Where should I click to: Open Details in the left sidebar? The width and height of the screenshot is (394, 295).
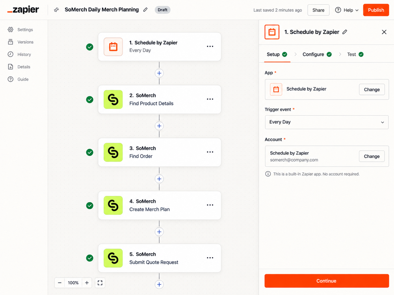coord(19,67)
